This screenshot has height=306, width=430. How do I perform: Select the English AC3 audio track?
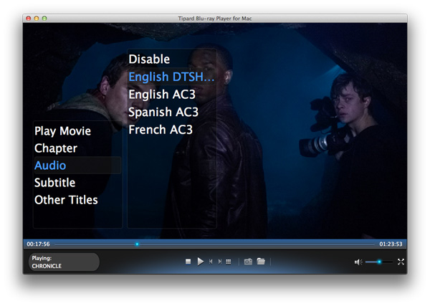(162, 95)
